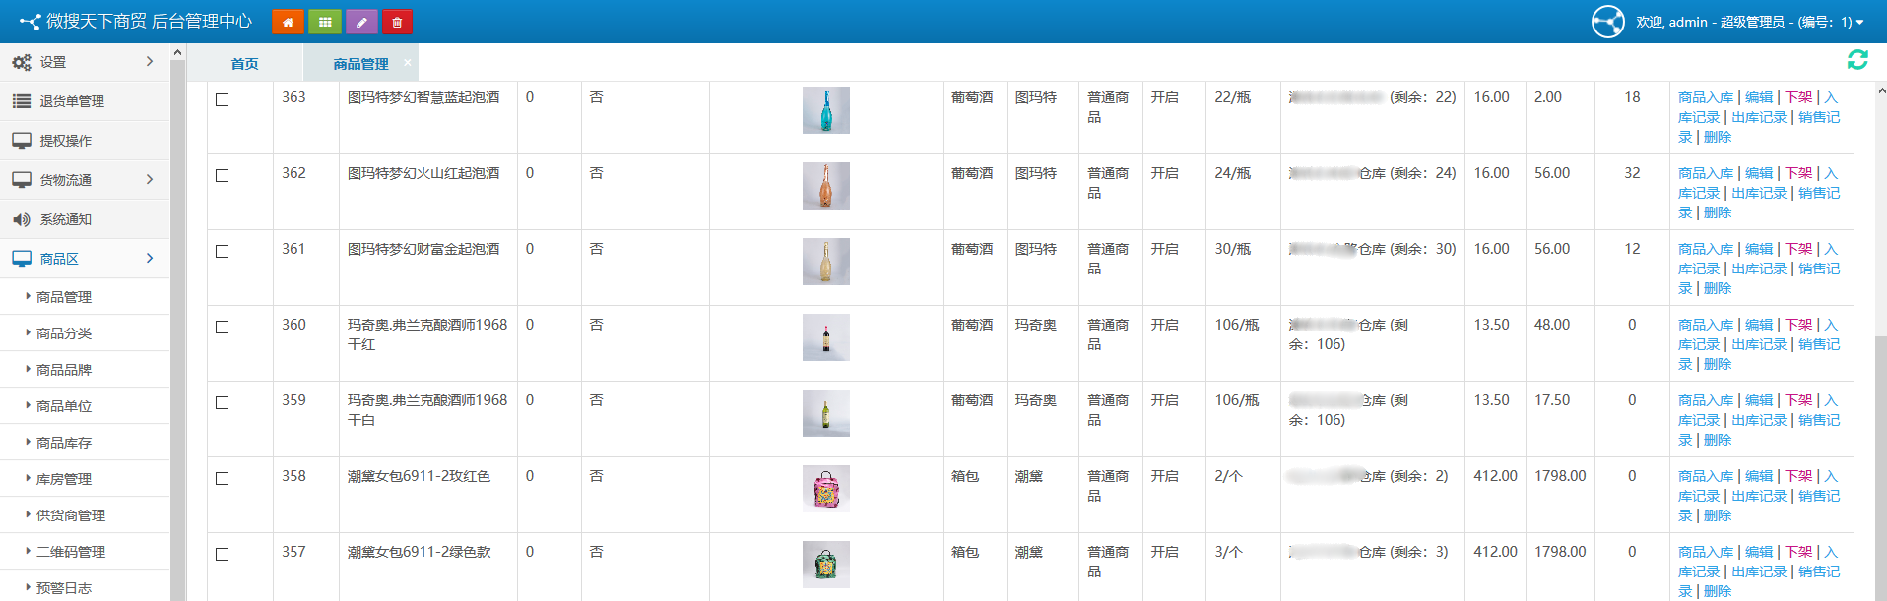Open 商品分类 in the sidebar
The image size is (1887, 601).
pos(64,333)
